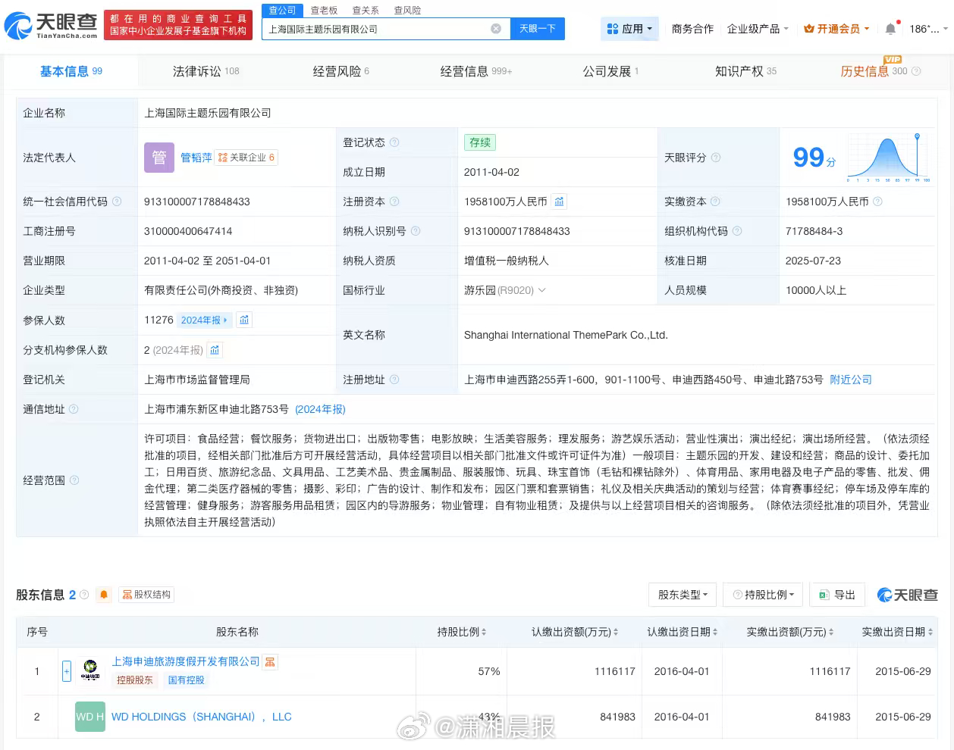Open the 开通会员 crown icon
The width and height of the screenshot is (954, 750).
tap(809, 29)
